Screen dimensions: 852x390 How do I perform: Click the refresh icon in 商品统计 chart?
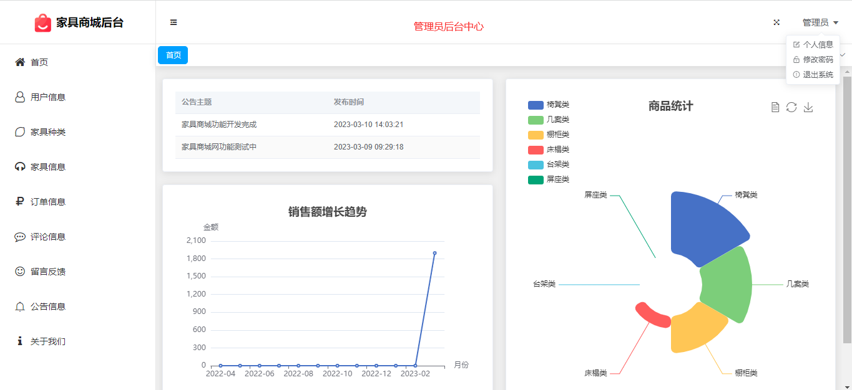[x=791, y=107]
